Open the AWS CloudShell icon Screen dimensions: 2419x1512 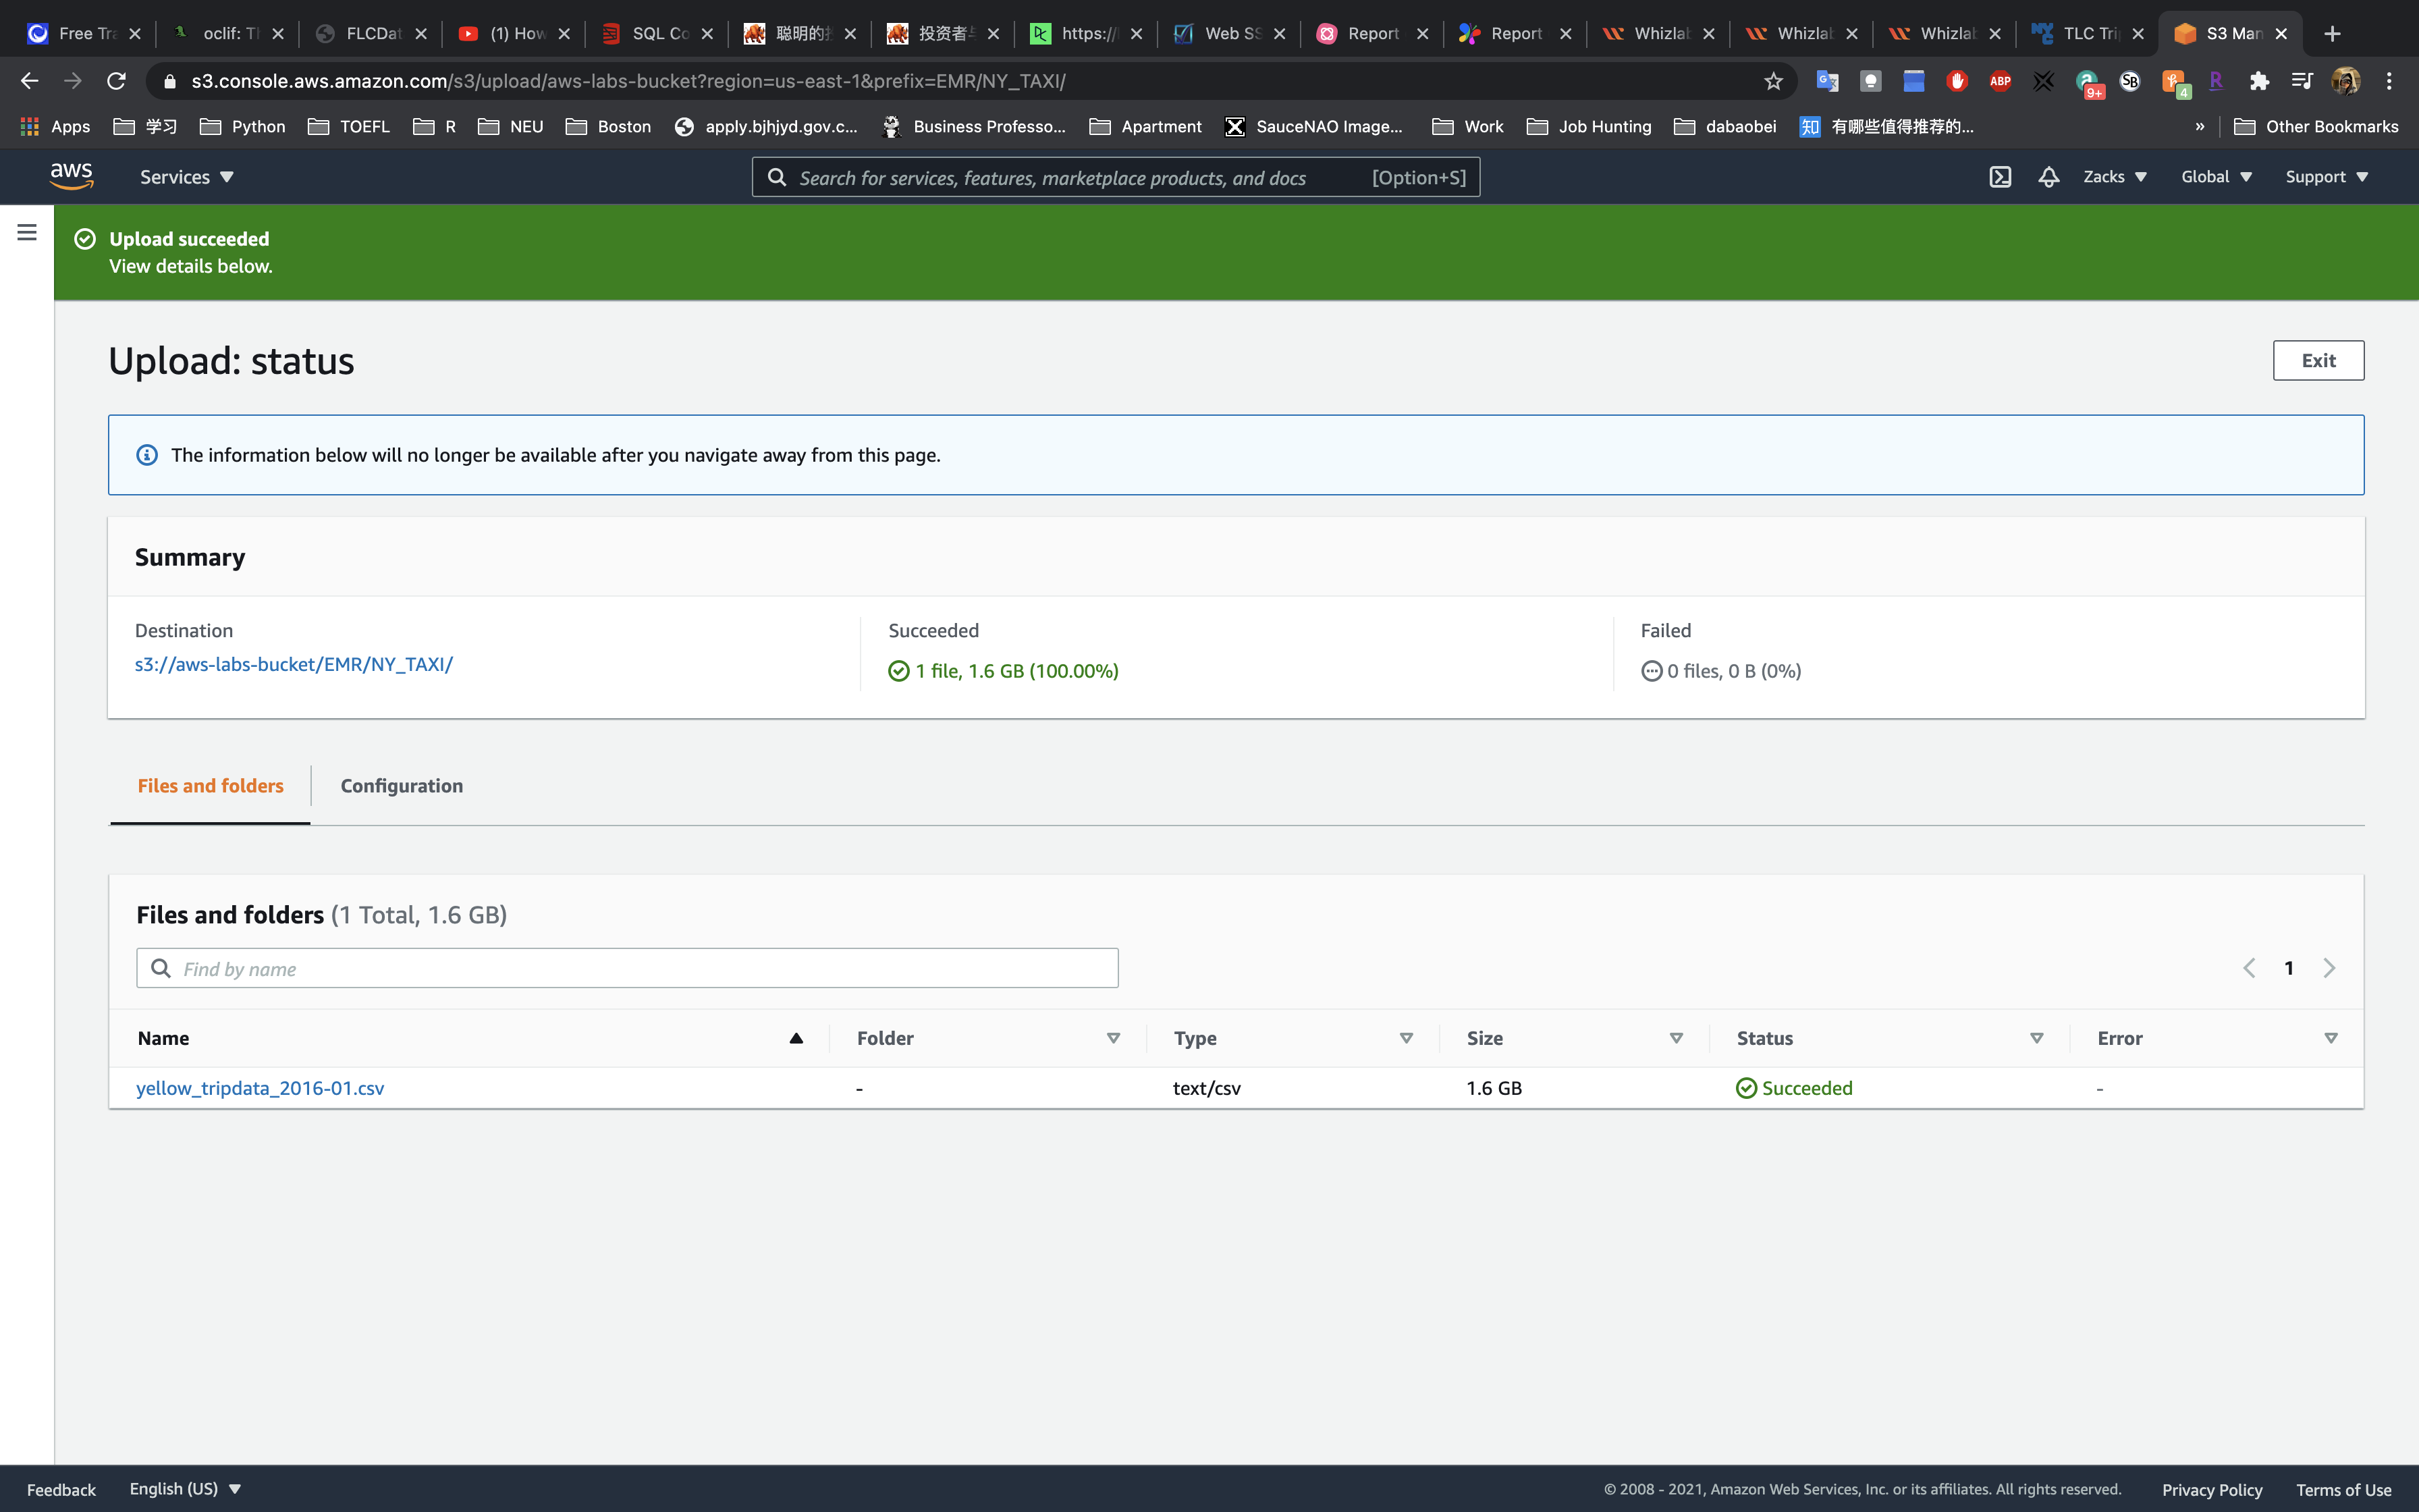(1999, 177)
